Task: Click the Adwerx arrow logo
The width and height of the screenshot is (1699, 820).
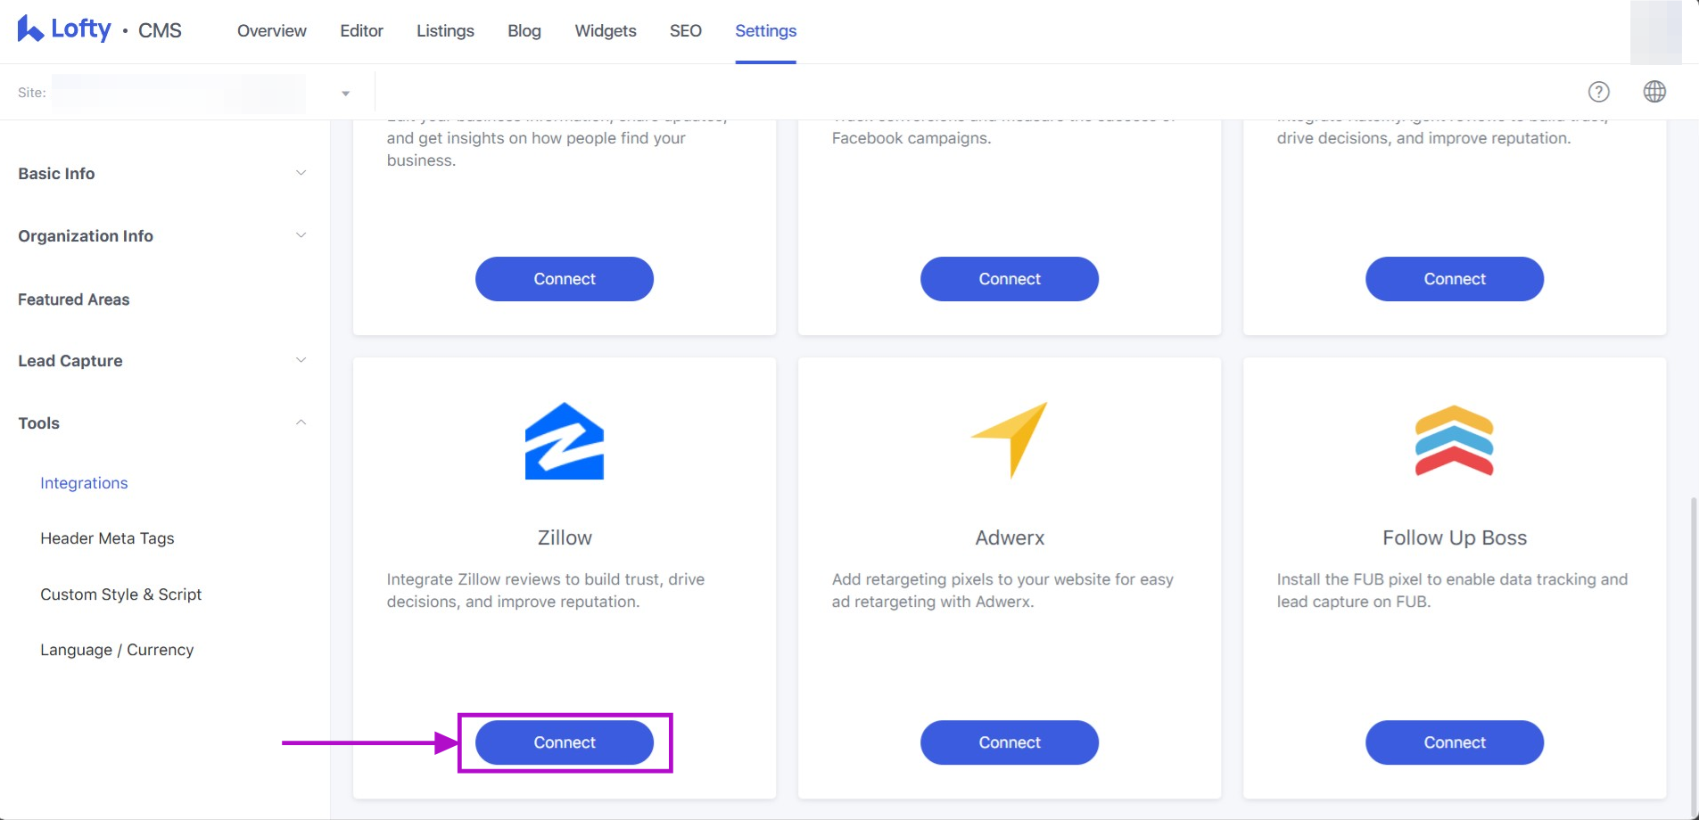Action: (x=1009, y=439)
